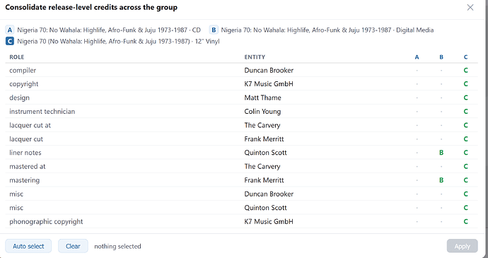Viewport: 488px width, 258px height.
Task: Select B marker in liner notes row
Action: tap(441, 153)
